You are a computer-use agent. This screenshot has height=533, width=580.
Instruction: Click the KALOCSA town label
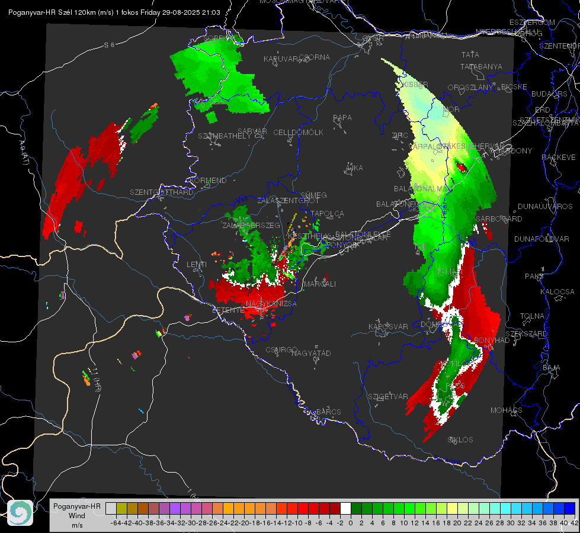(x=557, y=292)
